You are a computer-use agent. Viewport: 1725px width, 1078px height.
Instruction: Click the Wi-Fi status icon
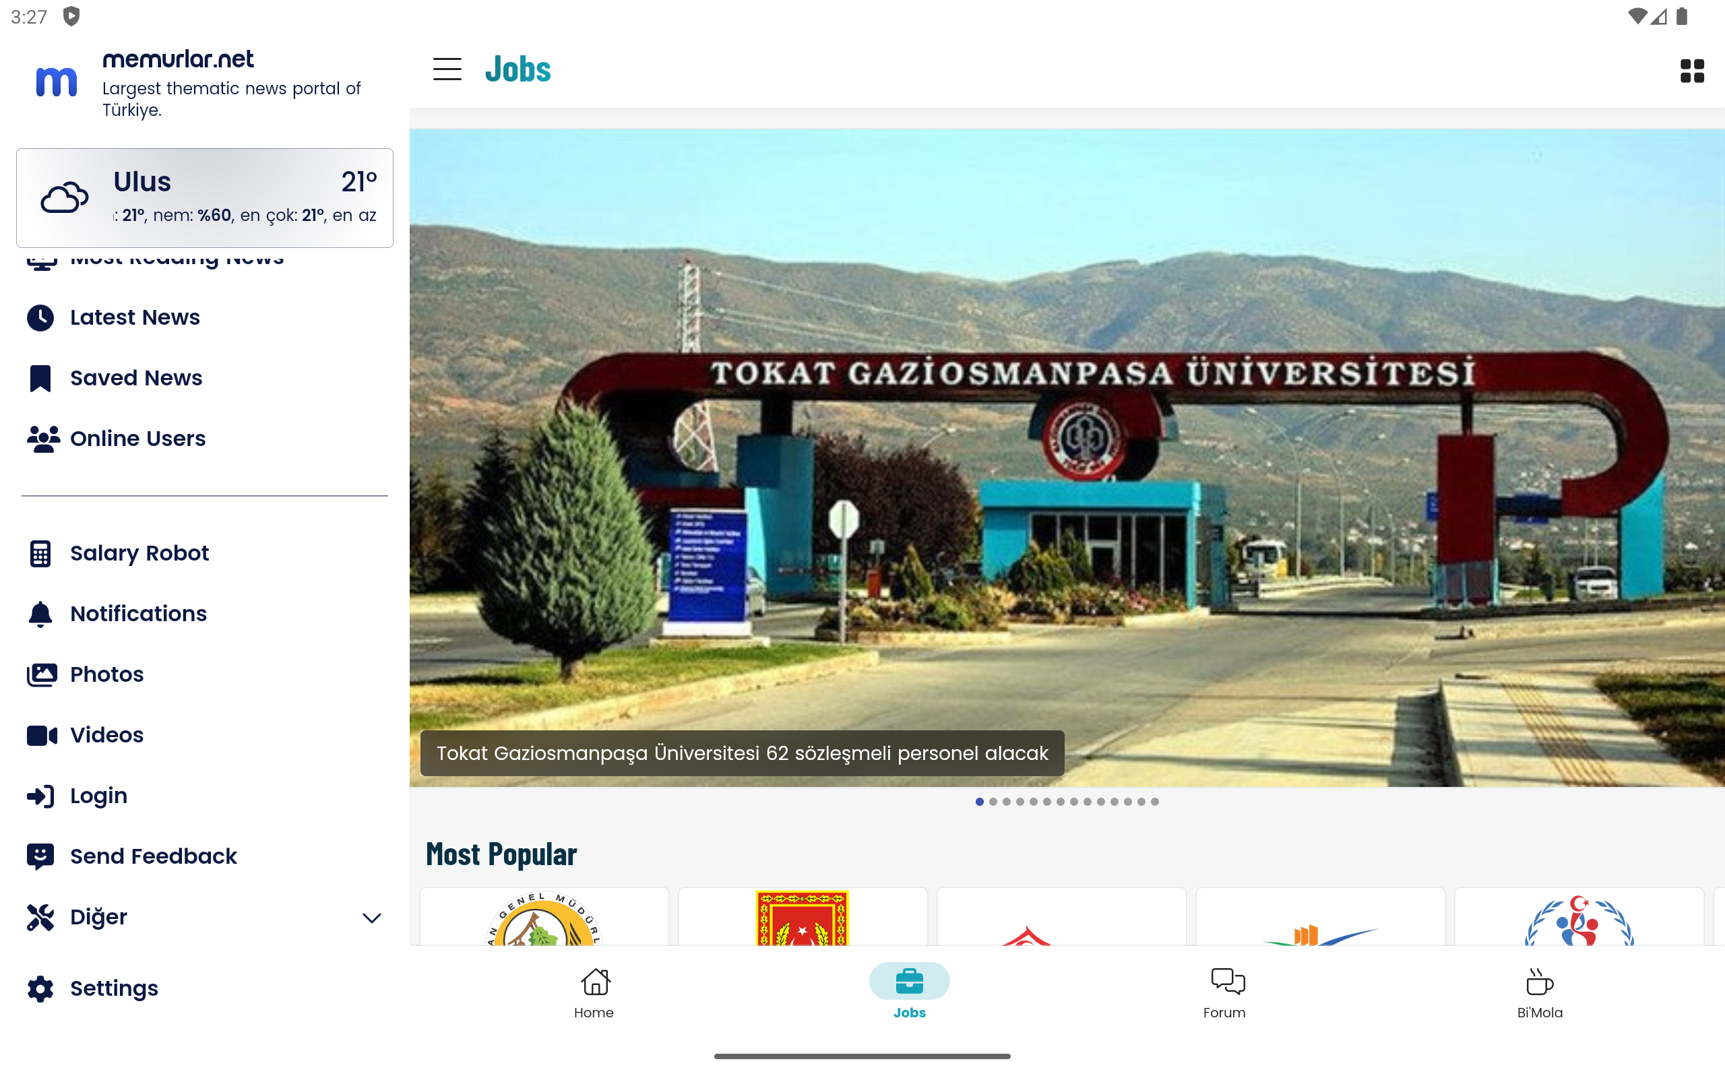[1637, 16]
